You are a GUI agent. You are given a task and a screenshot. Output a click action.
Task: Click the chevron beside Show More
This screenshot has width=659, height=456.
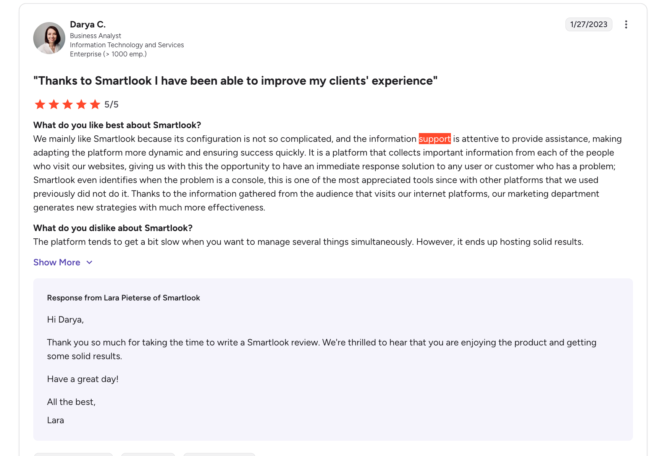point(89,262)
